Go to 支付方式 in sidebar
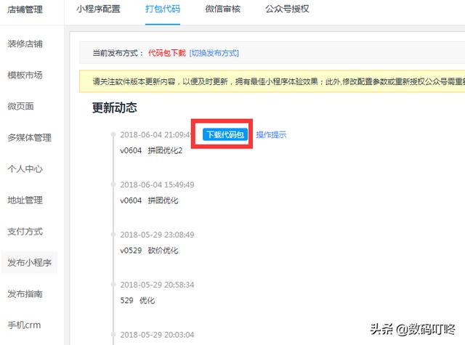465x345 pixels. 25,231
